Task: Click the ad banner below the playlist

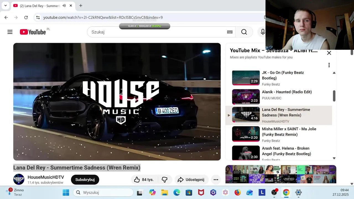Action: pyautogui.click(x=281, y=174)
